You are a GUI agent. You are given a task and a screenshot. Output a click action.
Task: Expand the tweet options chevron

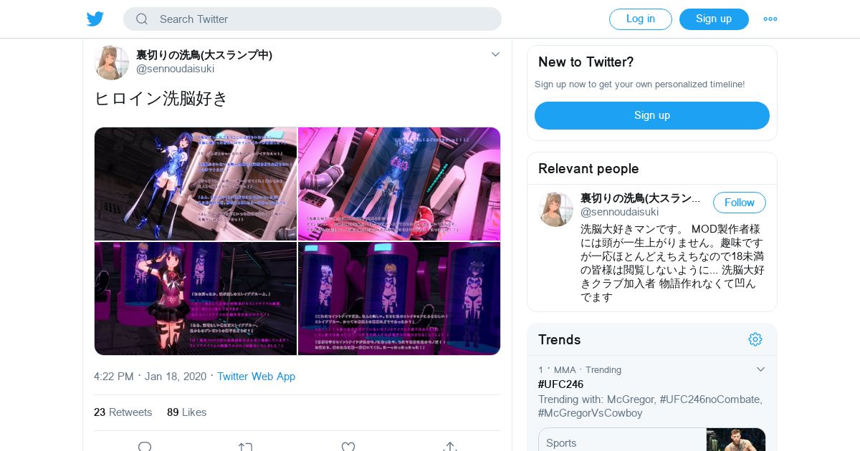click(495, 54)
